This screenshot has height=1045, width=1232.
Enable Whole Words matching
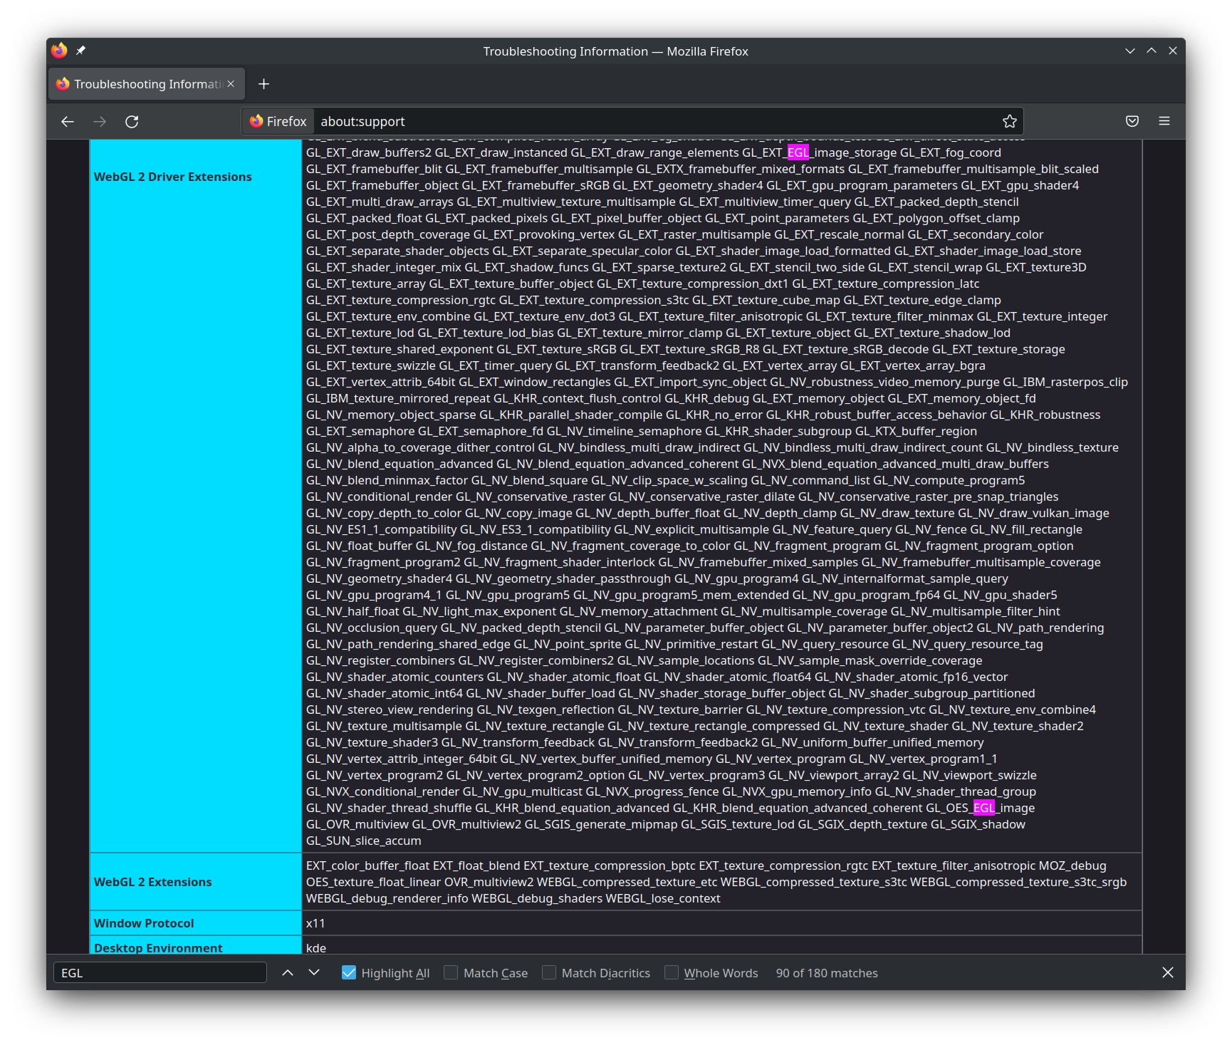[672, 972]
